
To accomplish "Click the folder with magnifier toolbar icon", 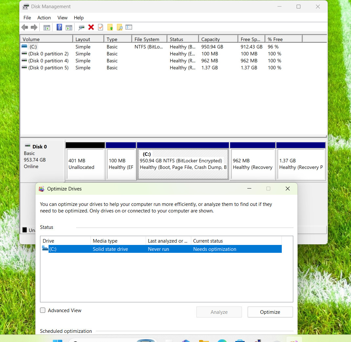I will click(120, 27).
